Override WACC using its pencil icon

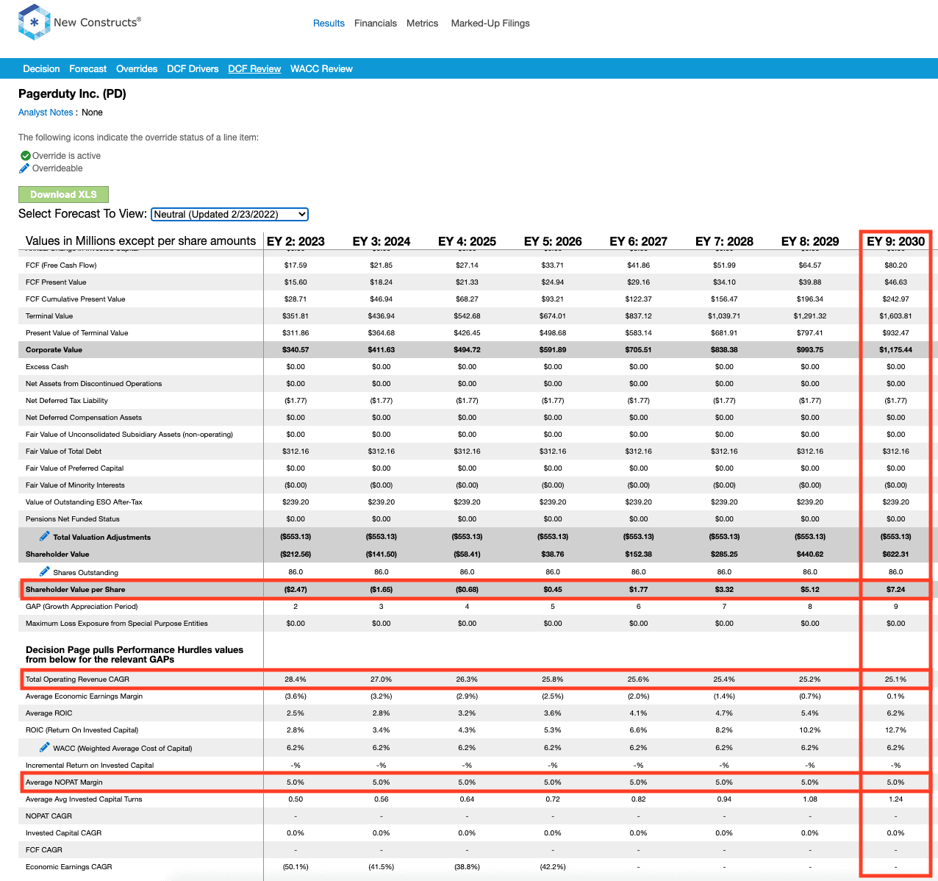pos(45,747)
